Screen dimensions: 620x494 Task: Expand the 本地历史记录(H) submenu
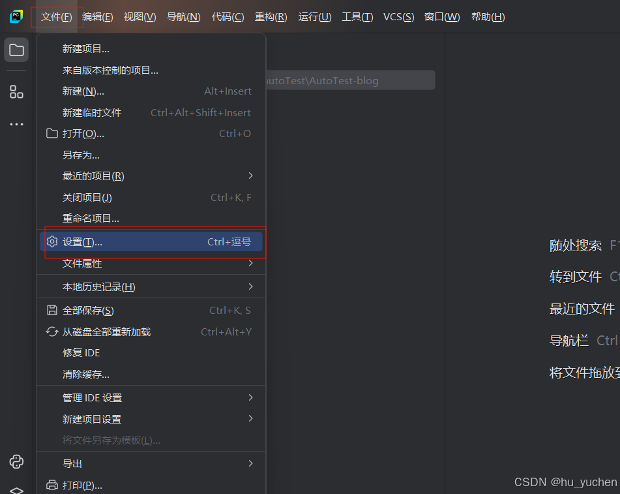click(x=251, y=286)
